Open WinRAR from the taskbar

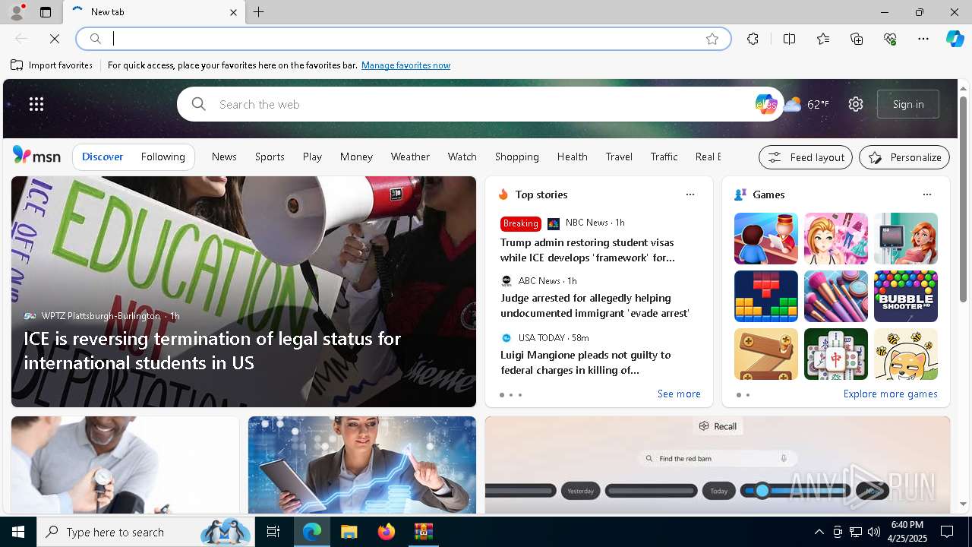tap(423, 532)
